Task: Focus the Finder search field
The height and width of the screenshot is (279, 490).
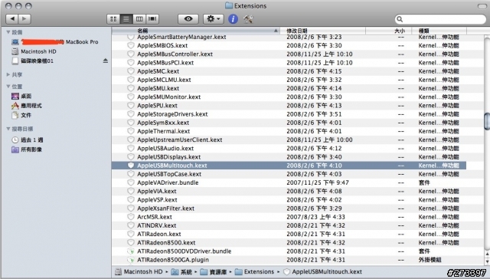Action: [x=441, y=19]
